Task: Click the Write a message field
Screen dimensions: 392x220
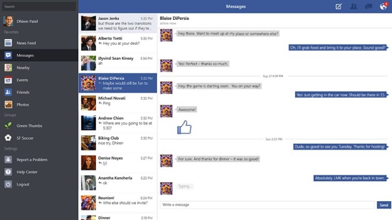Action: (x=267, y=205)
